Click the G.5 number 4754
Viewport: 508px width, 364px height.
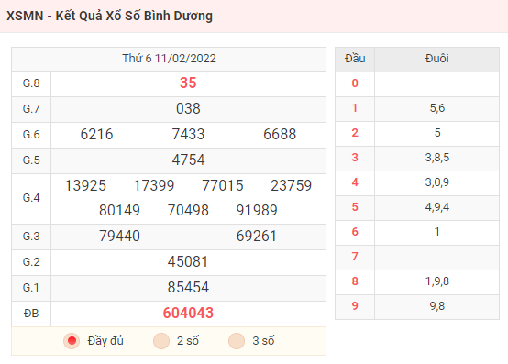coord(188,160)
